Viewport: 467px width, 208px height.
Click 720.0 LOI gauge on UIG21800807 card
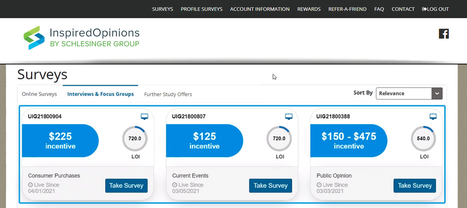pyautogui.click(x=279, y=139)
